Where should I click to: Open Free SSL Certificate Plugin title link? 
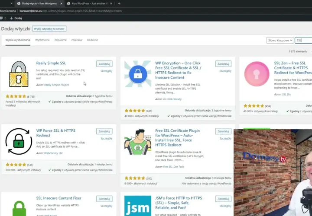(178, 138)
